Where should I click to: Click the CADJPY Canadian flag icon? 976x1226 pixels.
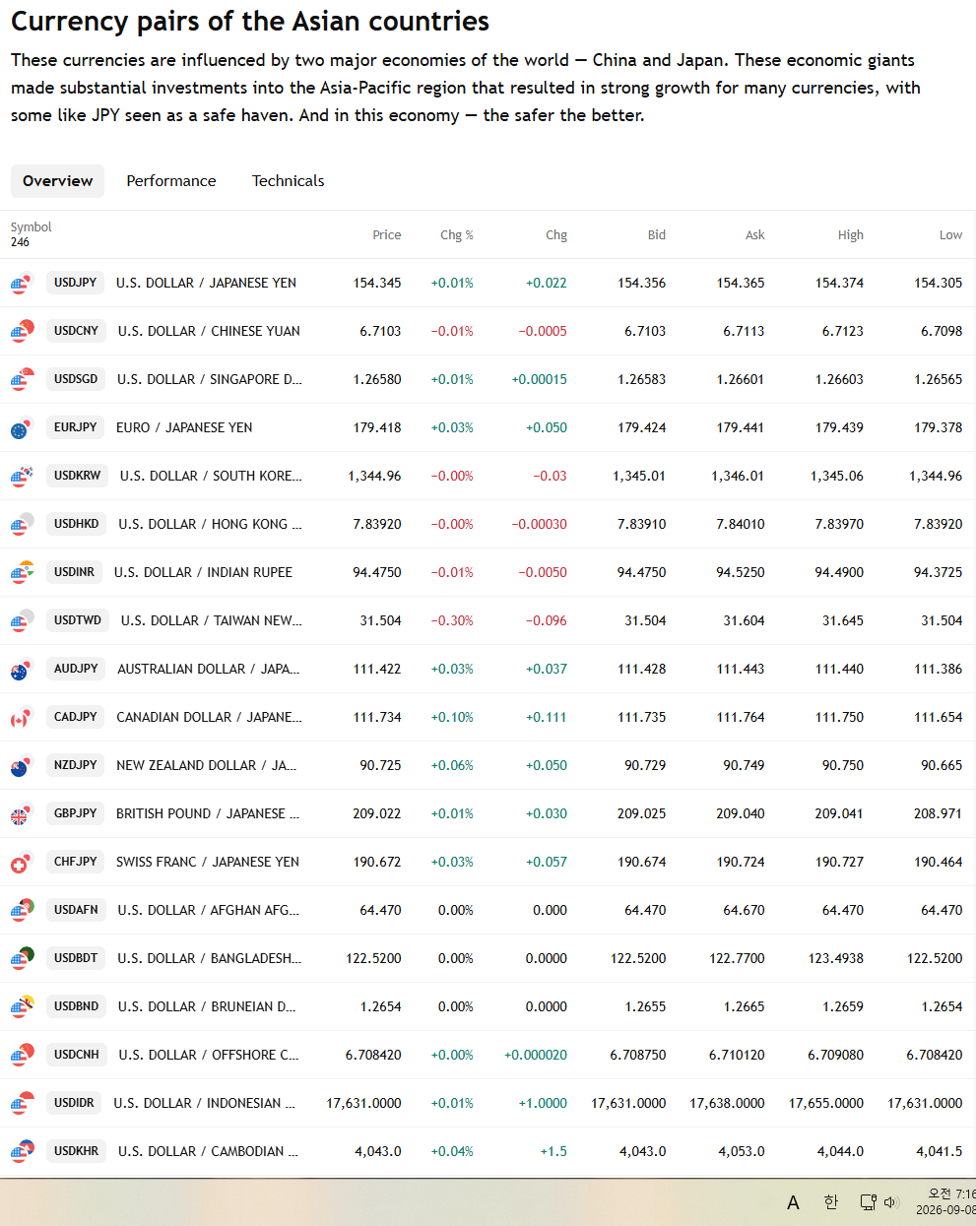coord(22,718)
